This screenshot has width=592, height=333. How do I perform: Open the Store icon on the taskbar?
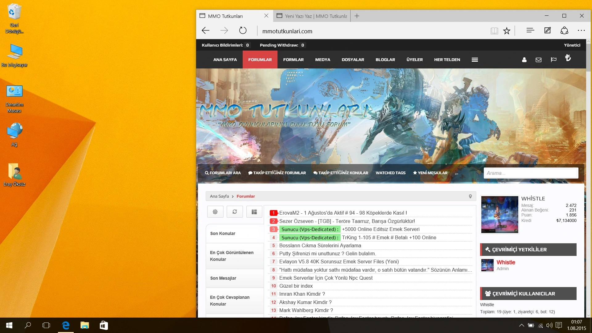(104, 325)
